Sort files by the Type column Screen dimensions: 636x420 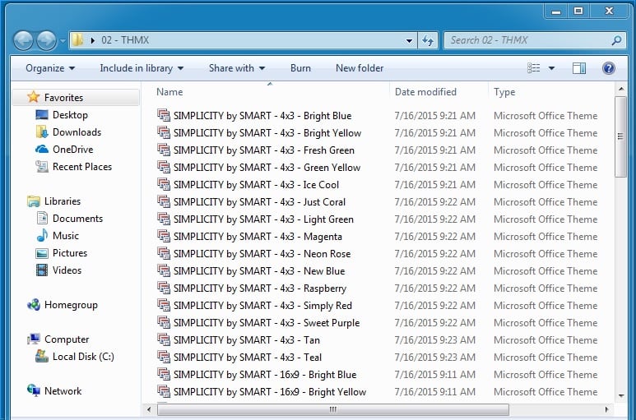click(x=504, y=92)
